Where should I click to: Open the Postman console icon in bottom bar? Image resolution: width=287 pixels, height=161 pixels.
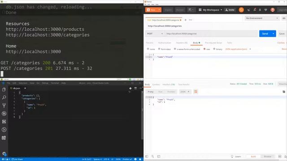[159, 157]
